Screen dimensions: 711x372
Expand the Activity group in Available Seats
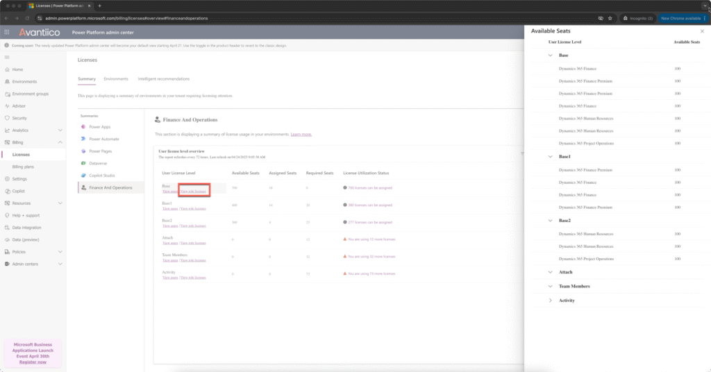pyautogui.click(x=551, y=301)
